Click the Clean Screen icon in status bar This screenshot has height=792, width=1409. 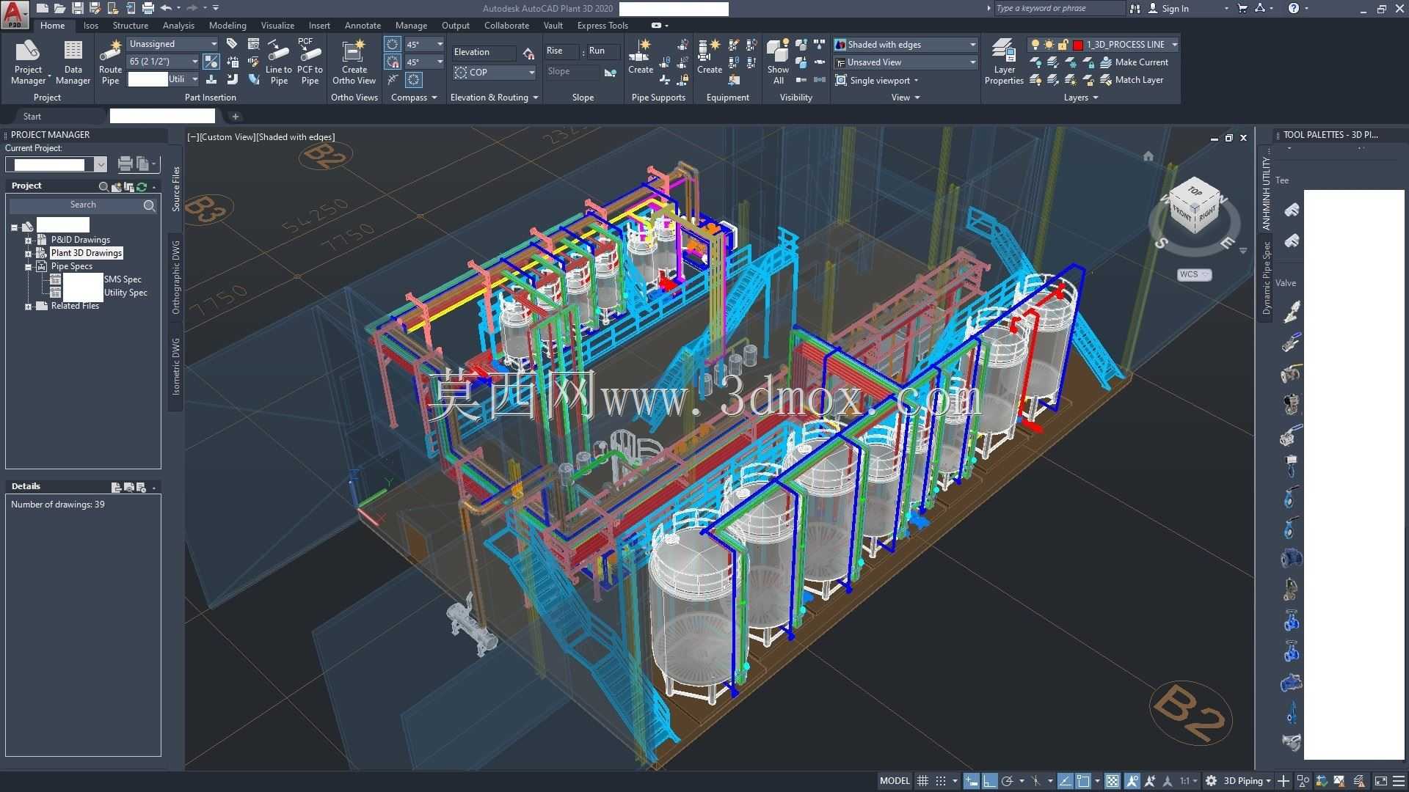tap(1380, 781)
